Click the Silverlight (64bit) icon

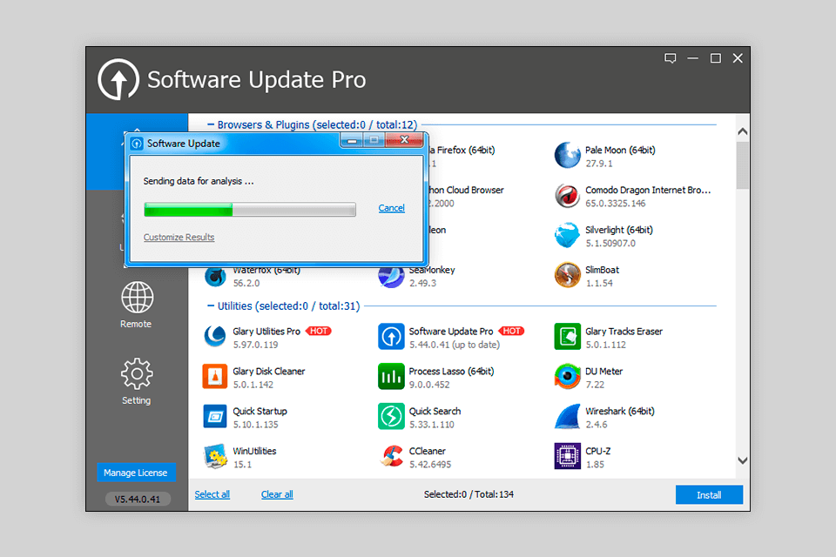tap(567, 236)
